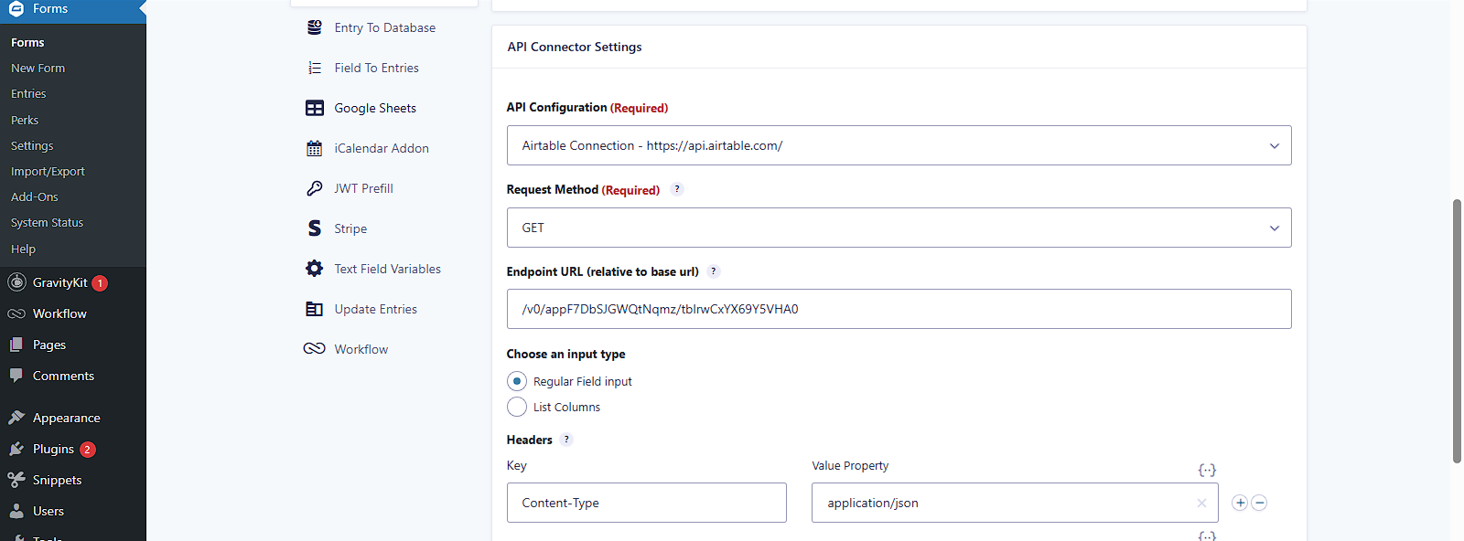Click the Text Field Variables gear icon
This screenshot has width=1464, height=541.
pyautogui.click(x=314, y=269)
